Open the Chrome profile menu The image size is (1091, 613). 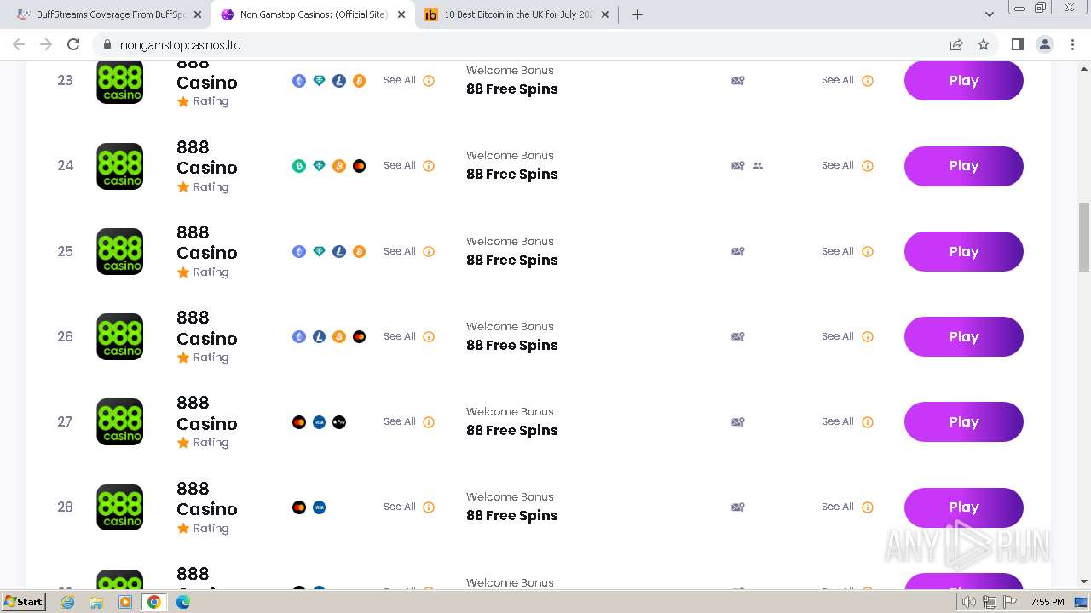[x=1045, y=44]
